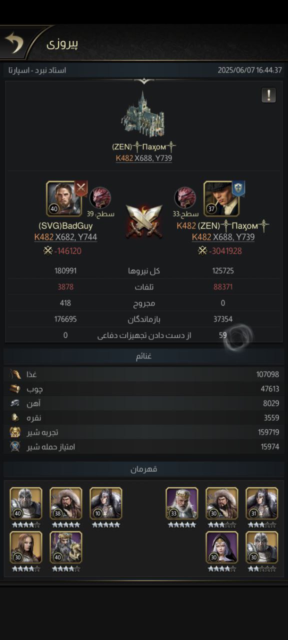288x640 pixels.
Task: Tap the attacker's level 39 dragon icon
Action: (100, 197)
